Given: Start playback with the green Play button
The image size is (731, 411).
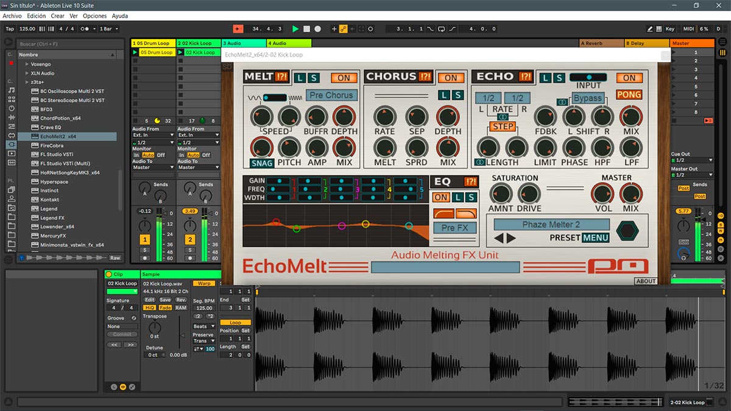Looking at the screenshot, I should (295, 29).
